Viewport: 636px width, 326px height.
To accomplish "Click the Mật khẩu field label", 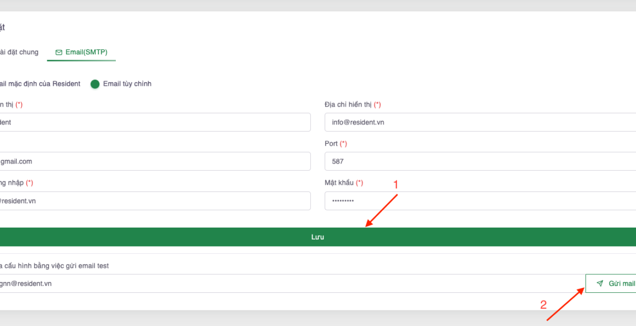I will pos(340,183).
